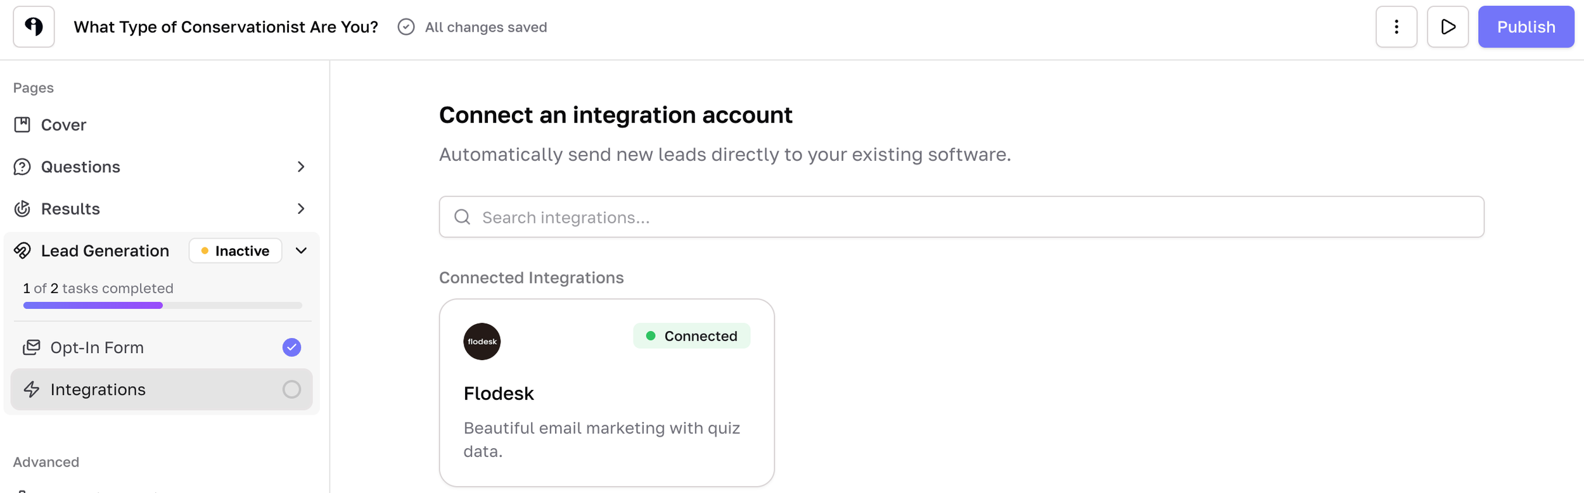Click the Lead Generation icon
Image resolution: width=1584 pixels, height=493 pixels.
[22, 251]
